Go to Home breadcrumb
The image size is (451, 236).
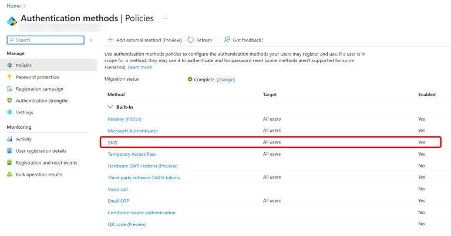tap(14, 6)
